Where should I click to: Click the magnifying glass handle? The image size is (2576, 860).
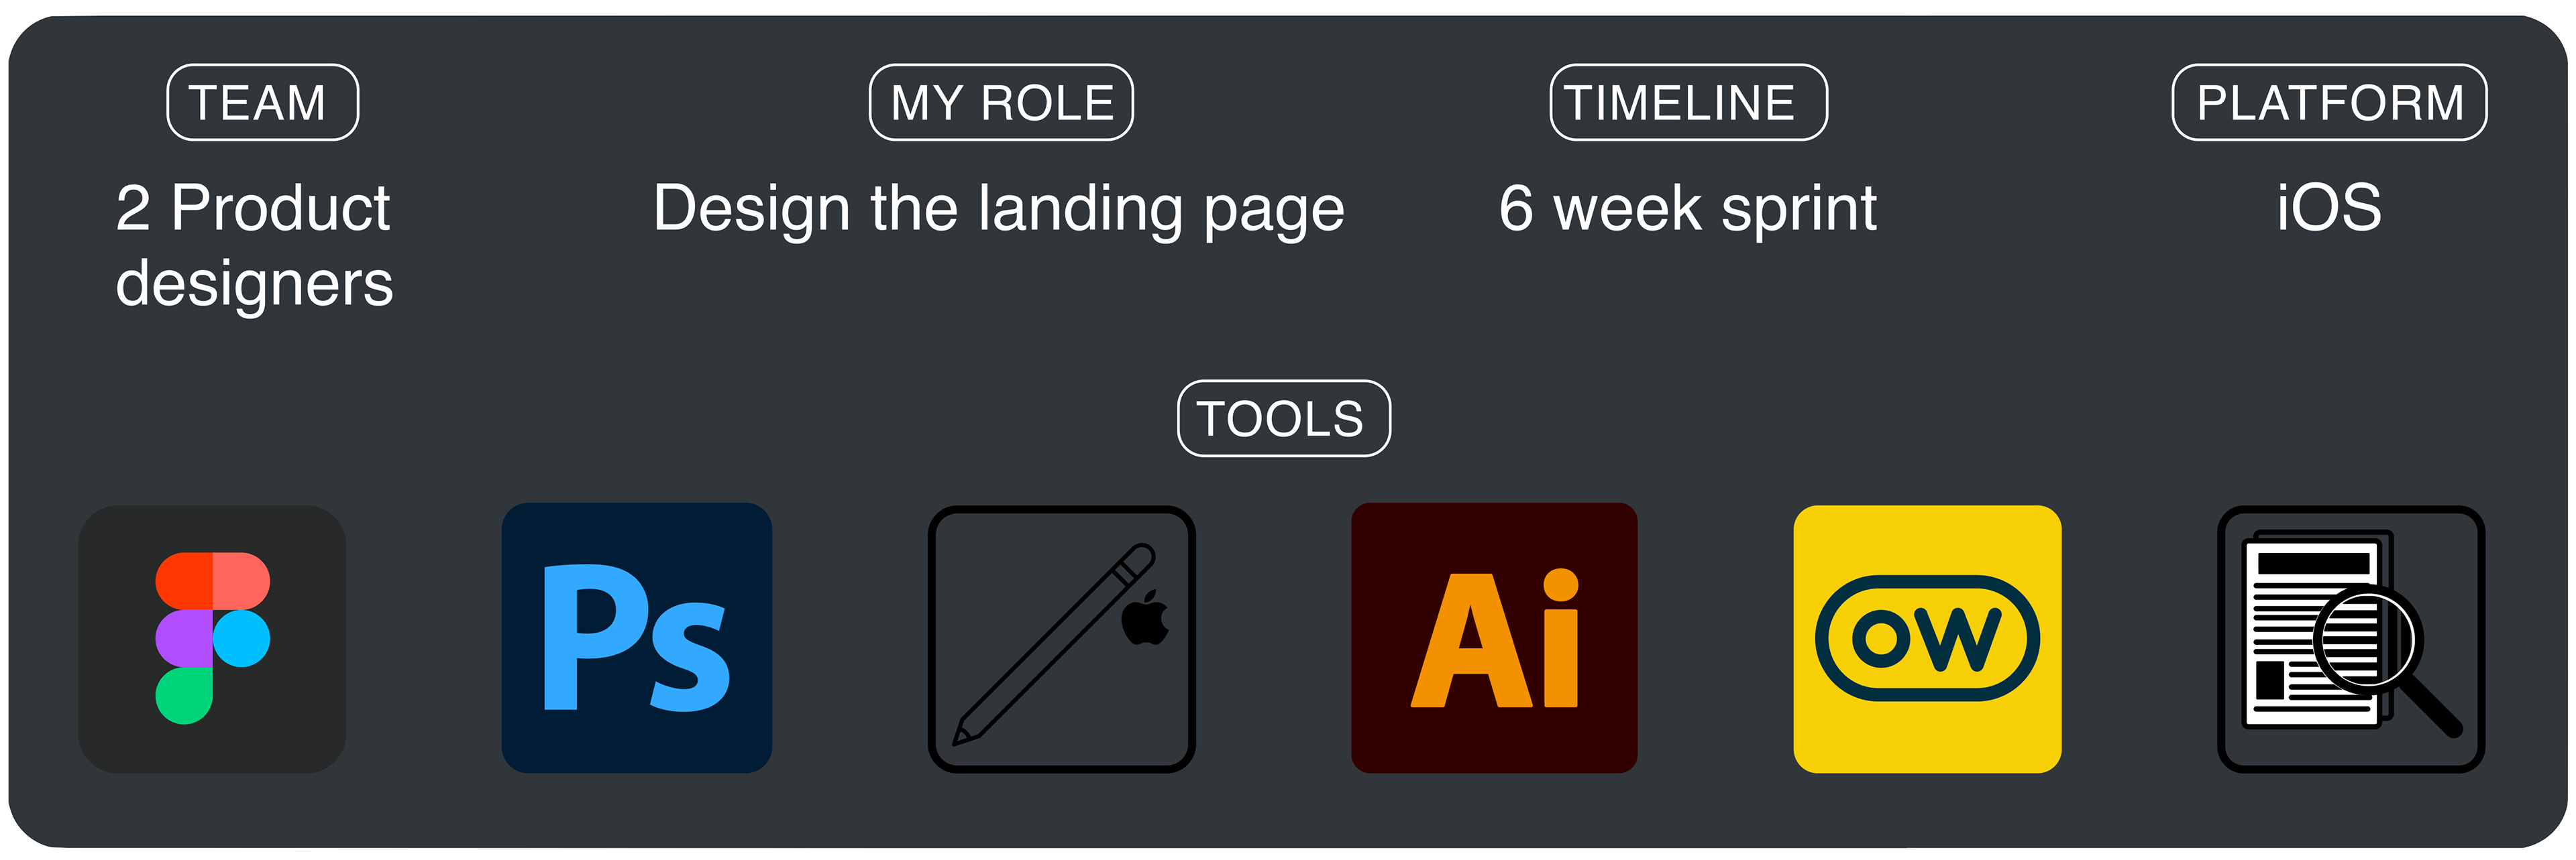(x=2430, y=705)
